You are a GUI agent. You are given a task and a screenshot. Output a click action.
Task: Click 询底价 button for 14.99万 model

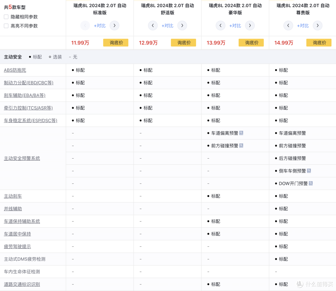[319, 43]
